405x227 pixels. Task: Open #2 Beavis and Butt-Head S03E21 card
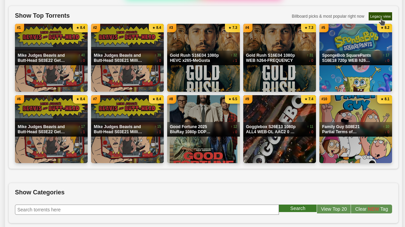[127, 58]
